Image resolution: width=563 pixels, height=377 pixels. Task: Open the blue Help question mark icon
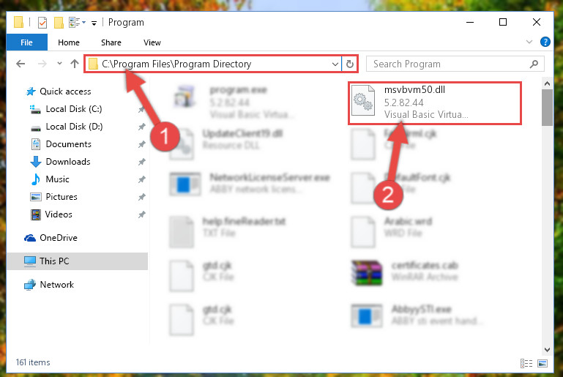545,42
